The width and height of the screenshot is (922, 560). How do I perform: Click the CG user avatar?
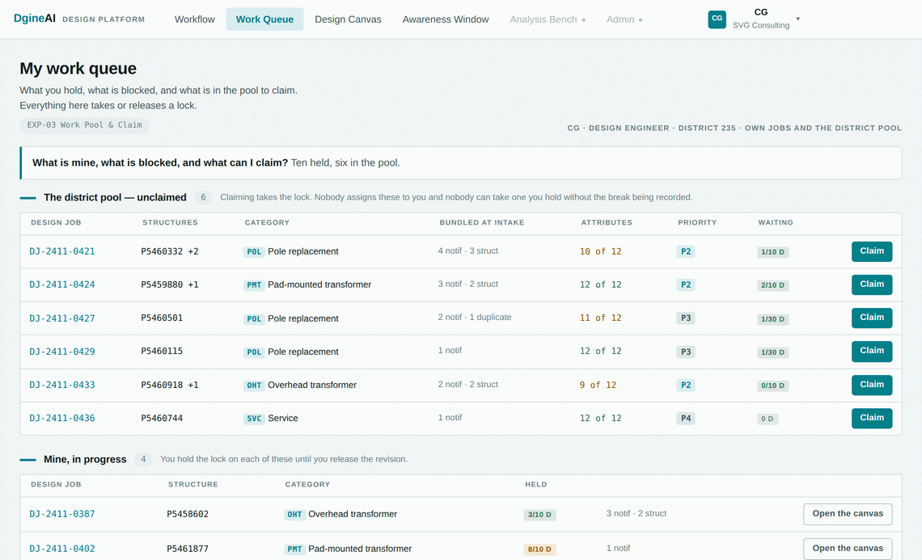[x=717, y=19]
